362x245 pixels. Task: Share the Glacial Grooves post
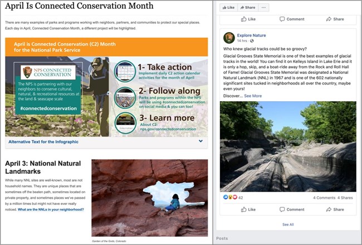pos(334,209)
